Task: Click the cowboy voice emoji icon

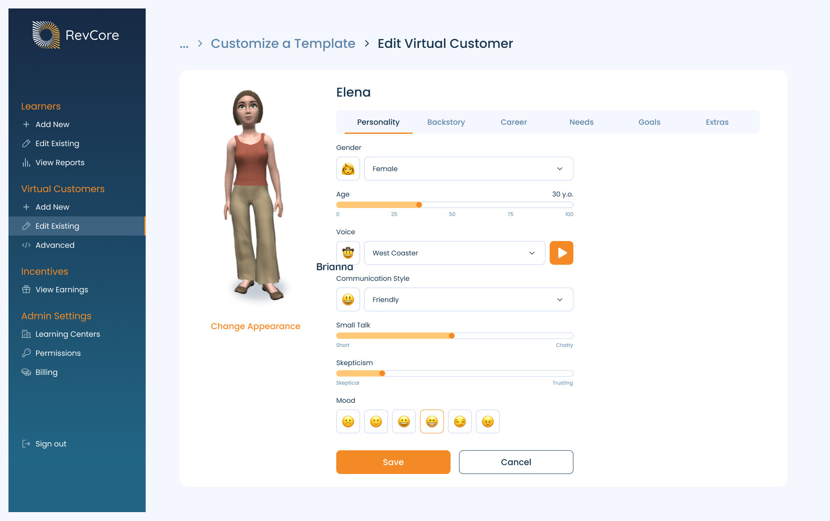Action: (348, 253)
